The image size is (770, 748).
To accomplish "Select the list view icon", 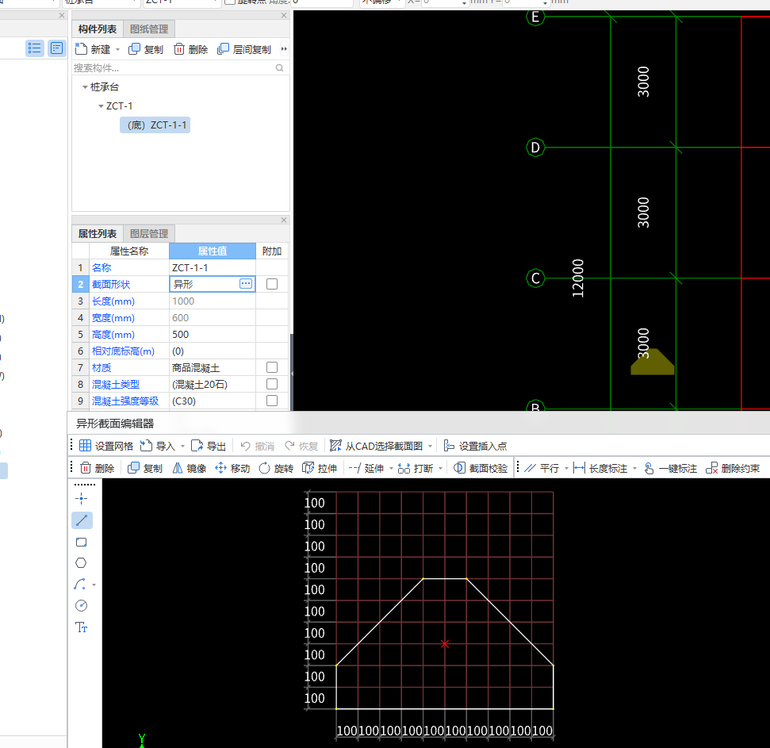I will 34,48.
